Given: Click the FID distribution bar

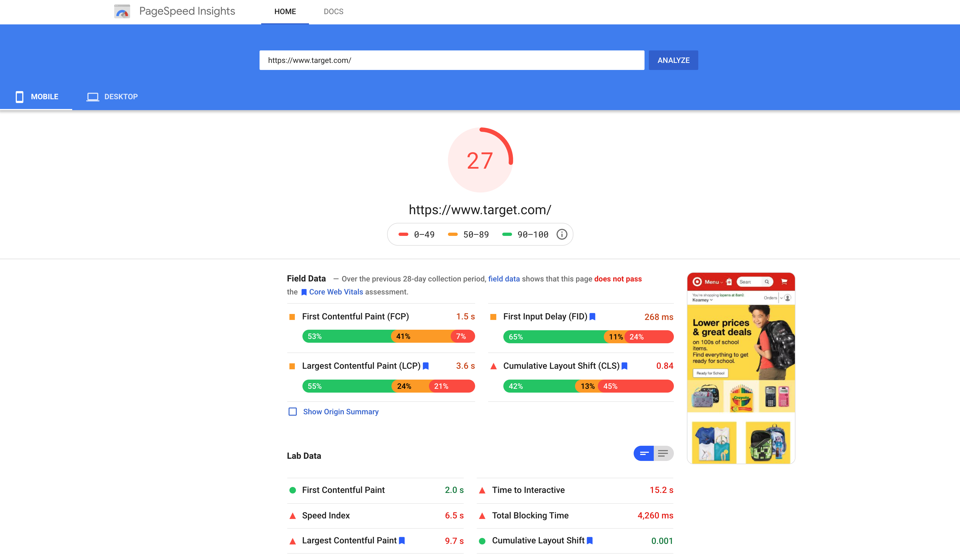Looking at the screenshot, I should click(x=588, y=337).
